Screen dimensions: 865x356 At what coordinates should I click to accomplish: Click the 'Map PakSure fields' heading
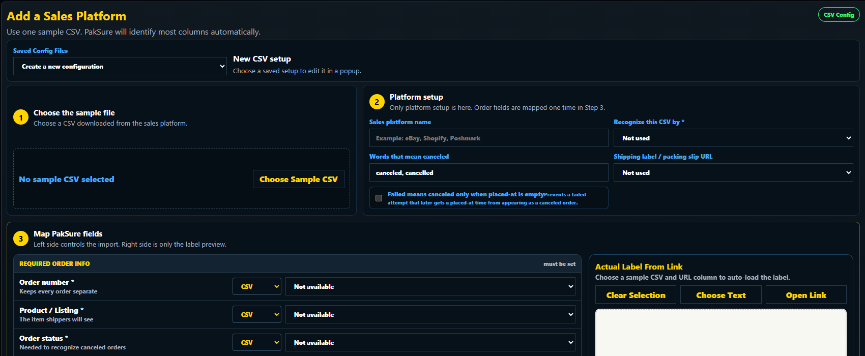point(68,233)
